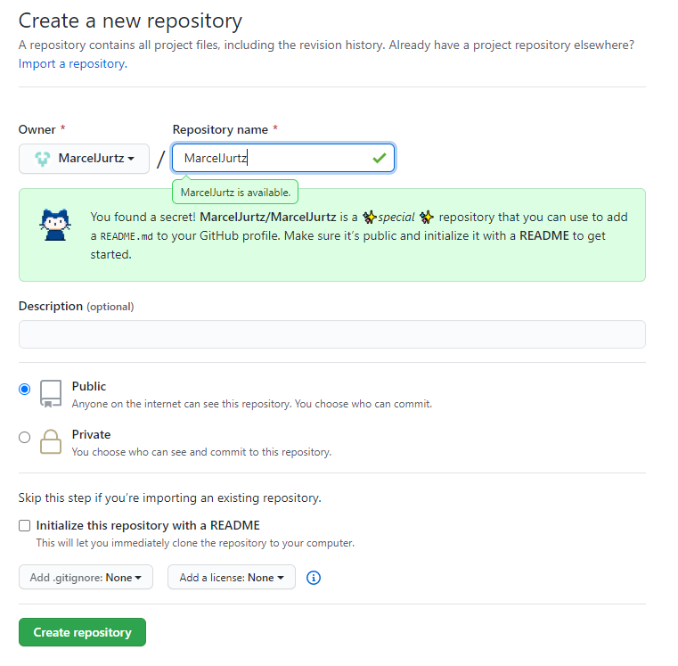Click 'Skip this step if you're importing' text
Screen dimensions: 678x666
click(170, 497)
